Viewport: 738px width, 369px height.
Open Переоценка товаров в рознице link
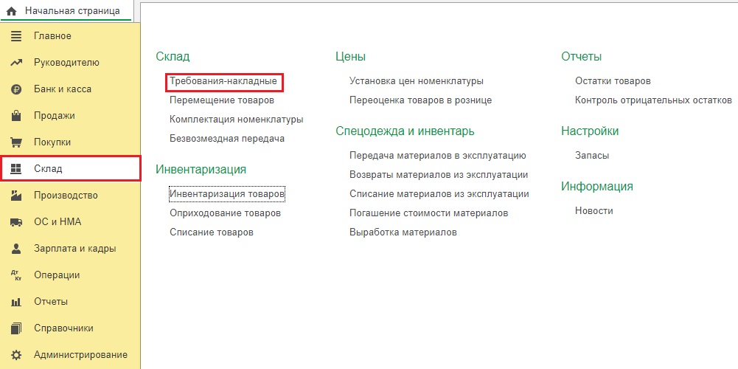click(420, 100)
